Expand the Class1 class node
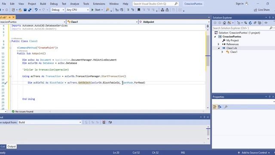The width and height of the screenshot is (275, 155). pyautogui.click(x=222, y=52)
